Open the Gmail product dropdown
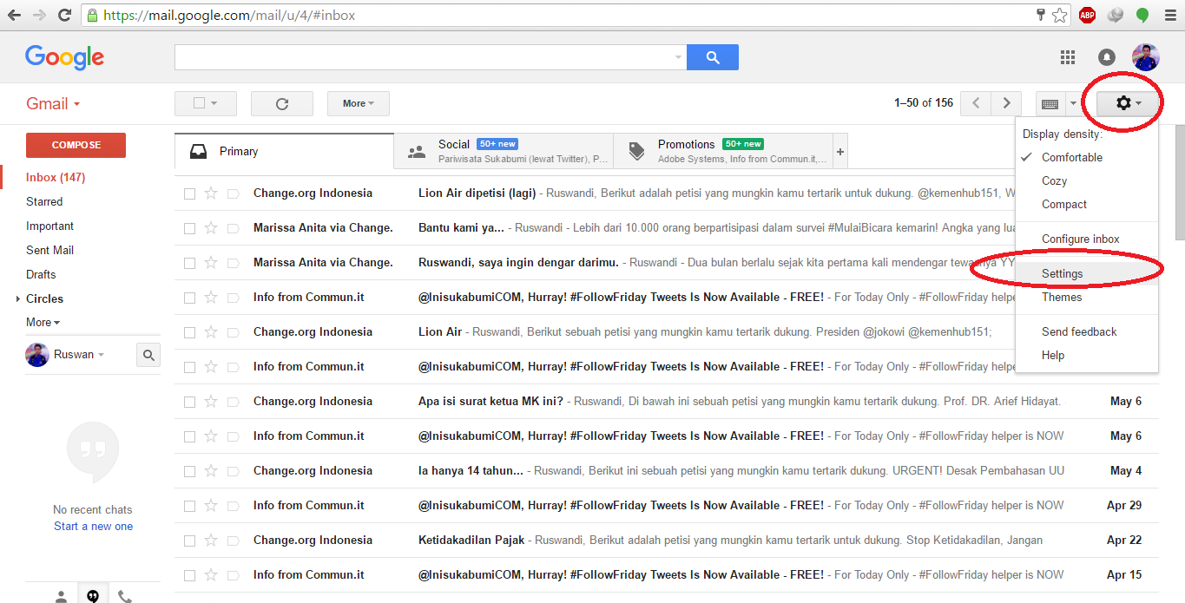The height and width of the screenshot is (603, 1185). [x=53, y=103]
